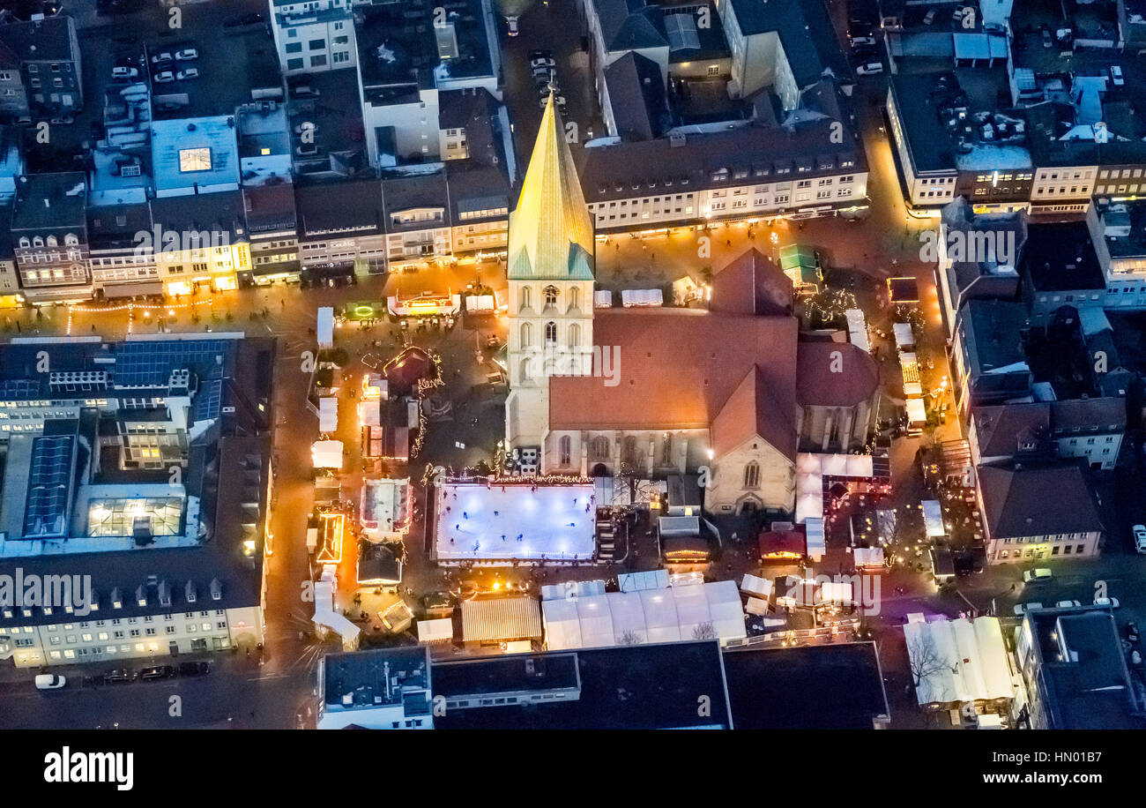This screenshot has width=1146, height=808.
Task: Click the alamy logo in the bottom bar
Action: (89, 768)
